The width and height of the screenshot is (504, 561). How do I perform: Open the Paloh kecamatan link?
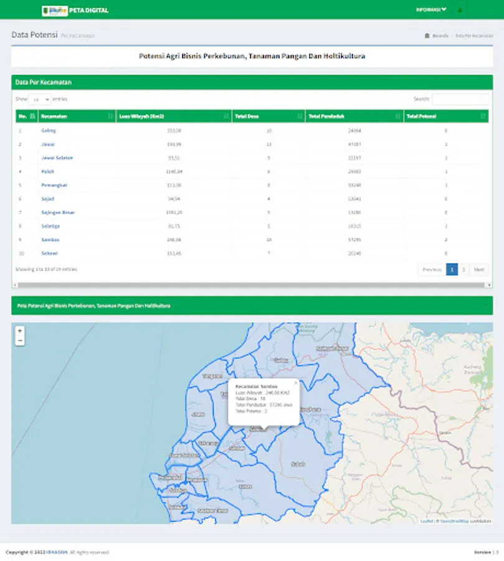pos(47,171)
